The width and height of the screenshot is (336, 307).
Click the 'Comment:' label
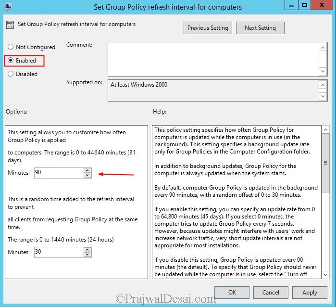click(79, 45)
